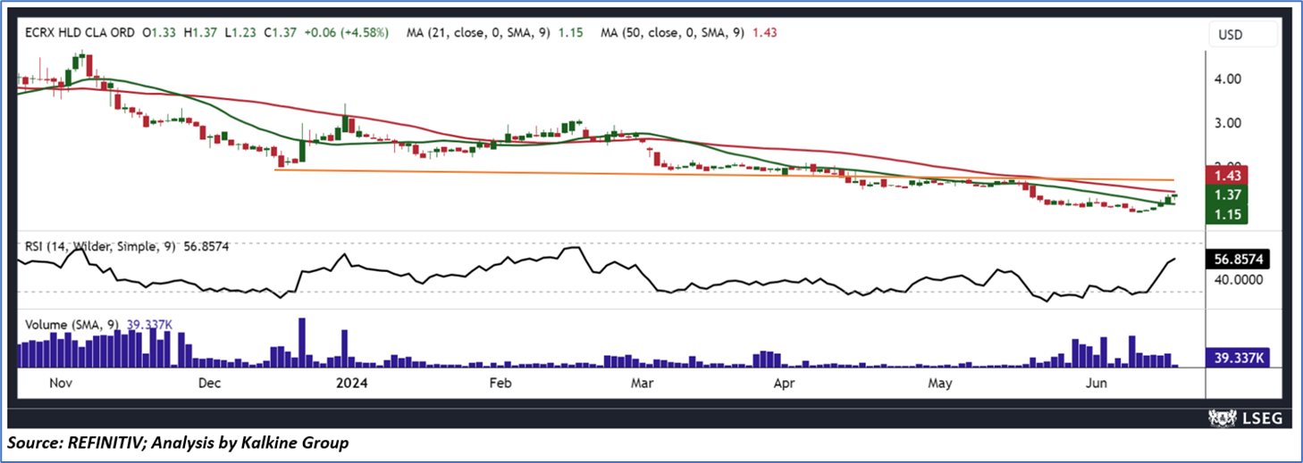The height and width of the screenshot is (463, 1303).
Task: Click the blue 39.337K volume tag
Action: (1238, 358)
